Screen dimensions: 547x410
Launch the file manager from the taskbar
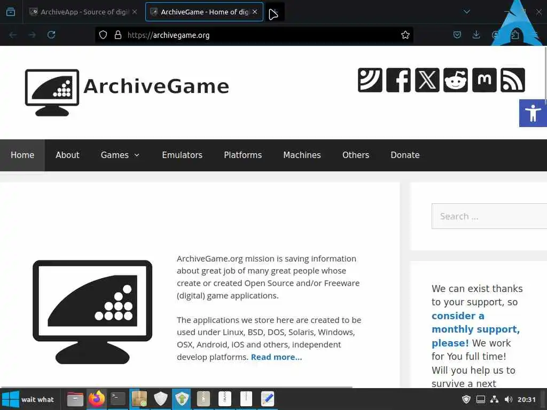click(75, 399)
